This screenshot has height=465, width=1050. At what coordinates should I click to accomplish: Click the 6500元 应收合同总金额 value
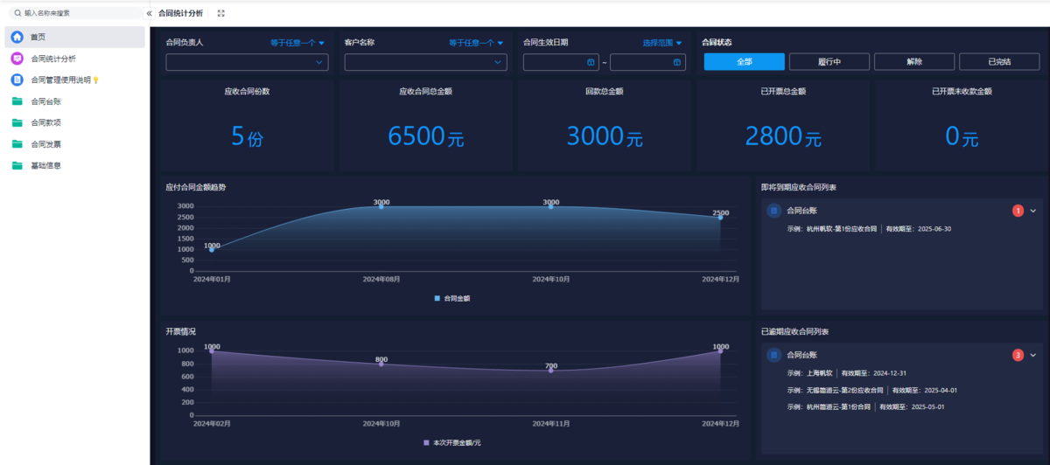click(x=426, y=136)
